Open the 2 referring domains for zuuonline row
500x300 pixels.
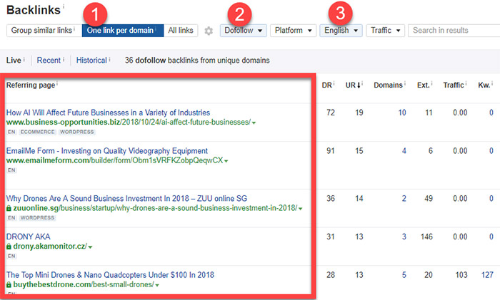coord(404,199)
